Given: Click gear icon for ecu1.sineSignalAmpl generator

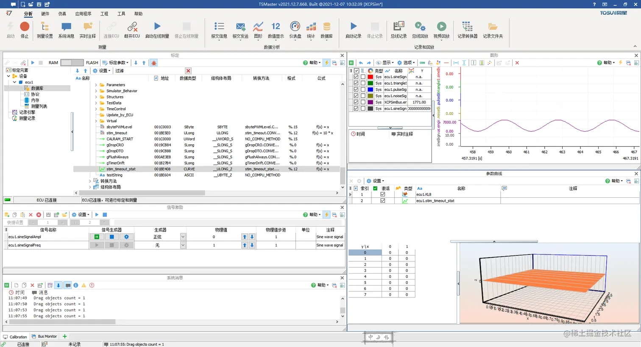Looking at the screenshot, I should (x=126, y=237).
